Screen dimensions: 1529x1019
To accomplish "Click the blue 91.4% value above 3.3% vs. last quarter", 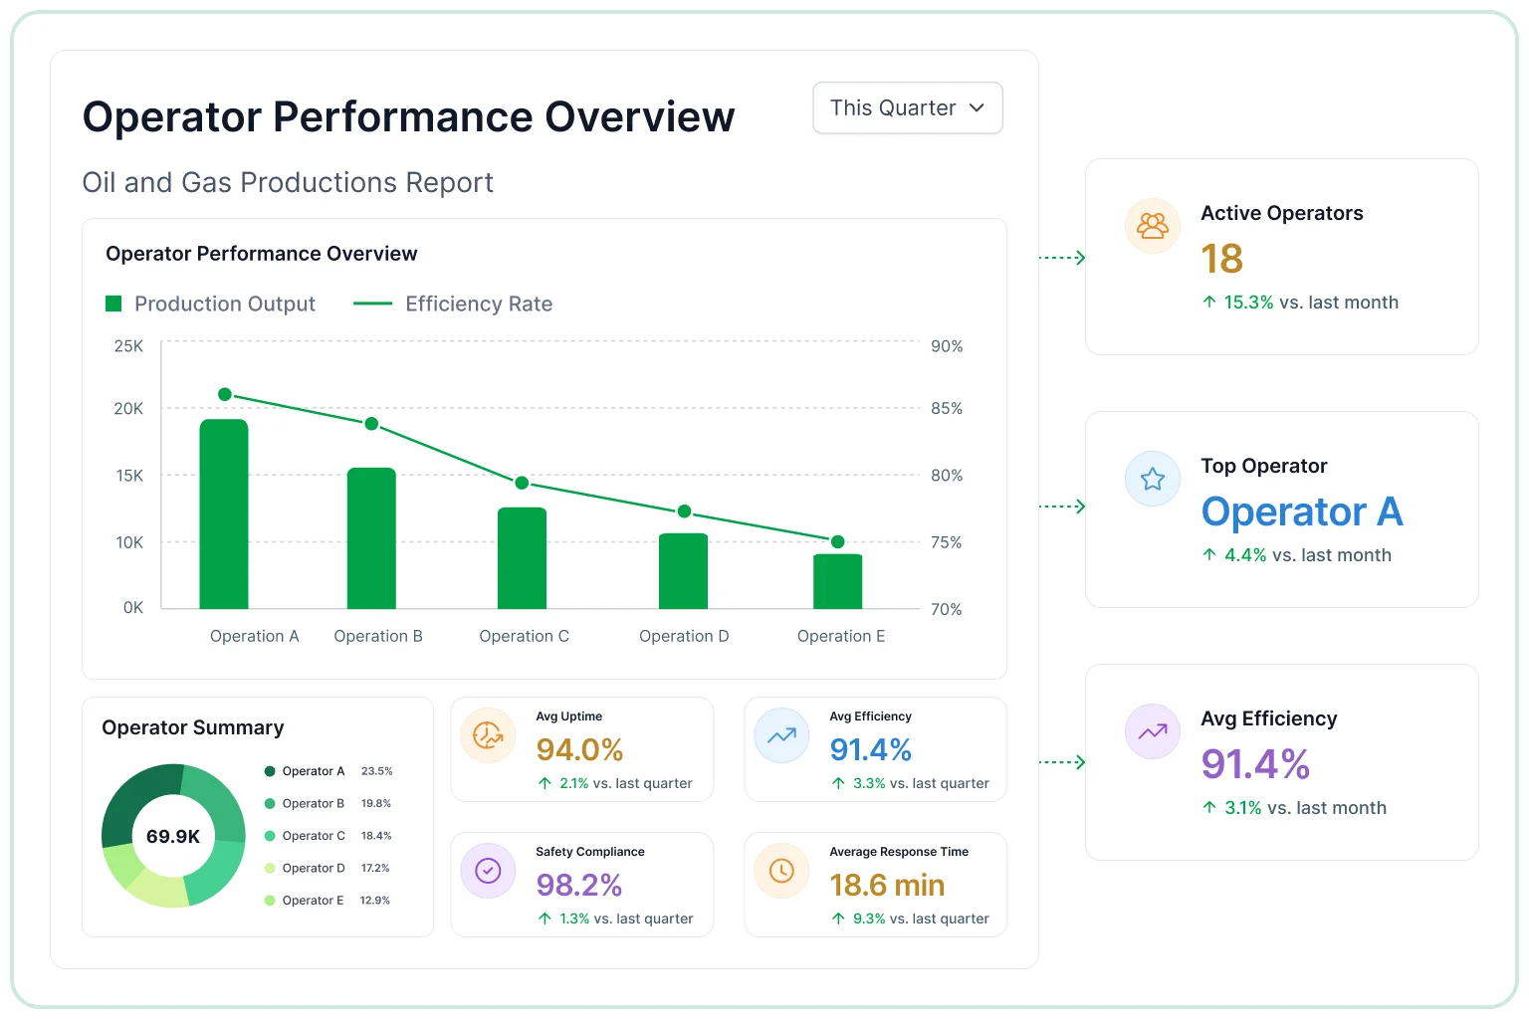I will [x=871, y=749].
